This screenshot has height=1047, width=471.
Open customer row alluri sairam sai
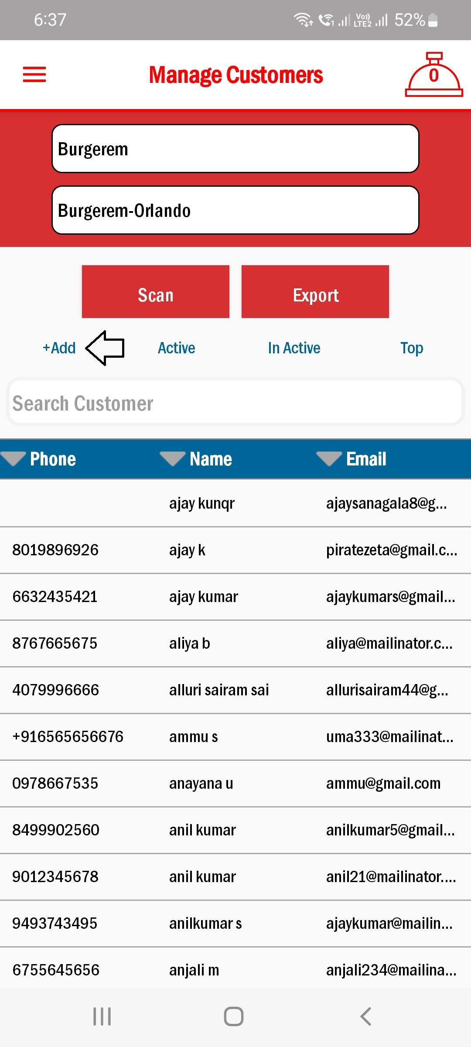(219, 690)
